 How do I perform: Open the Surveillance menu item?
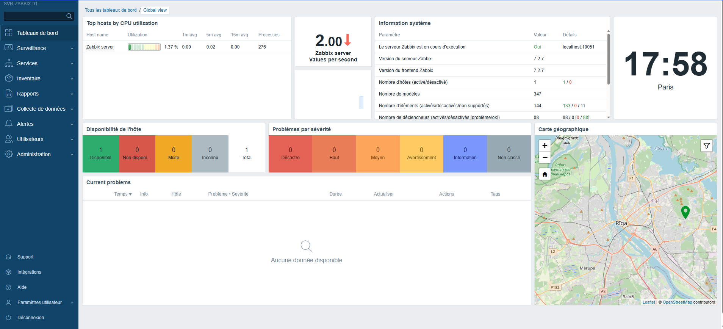[39, 48]
